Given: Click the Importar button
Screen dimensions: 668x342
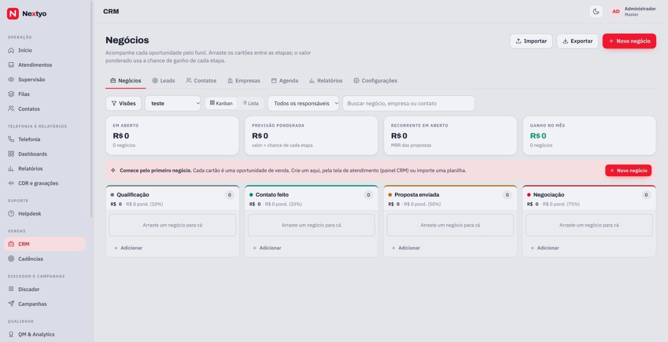Looking at the screenshot, I should [531, 41].
